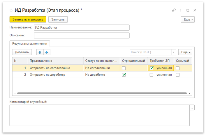Toggle Отрицательный checkbox in row 1
This screenshot has width=206, height=136.
(124, 68)
